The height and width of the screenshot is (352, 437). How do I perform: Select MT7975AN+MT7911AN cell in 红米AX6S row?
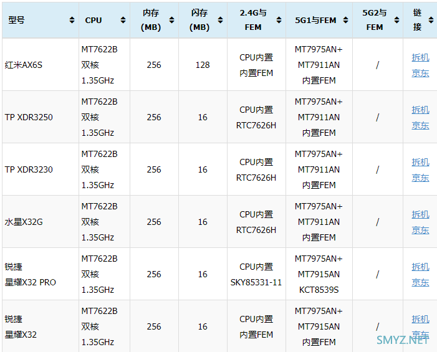pos(319,65)
